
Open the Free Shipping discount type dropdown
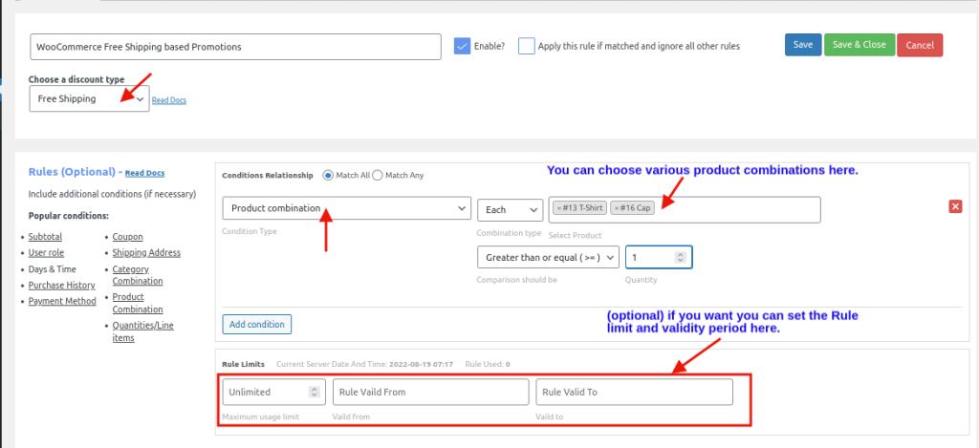(89, 98)
